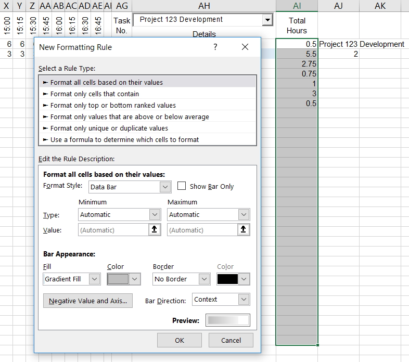The image size is (409, 362).
Task: Click the cell with value 2.75
Action: (297, 64)
